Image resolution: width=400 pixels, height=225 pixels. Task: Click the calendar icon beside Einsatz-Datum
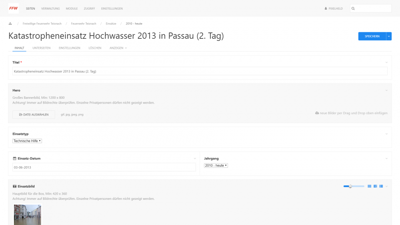15,159
